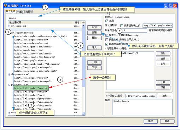The height and width of the screenshot is (130, 180).
Task: Confirm with the 确定 button
Action: click(151, 121)
